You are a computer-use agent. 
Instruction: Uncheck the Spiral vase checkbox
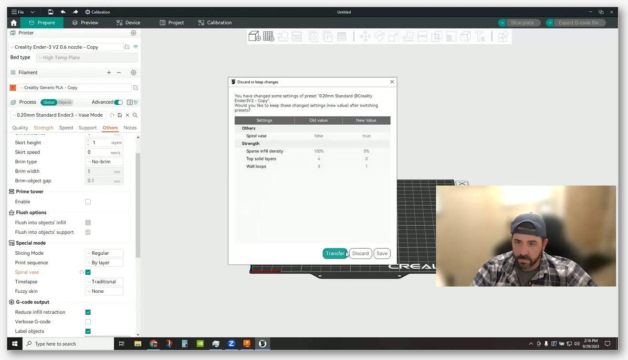88,272
